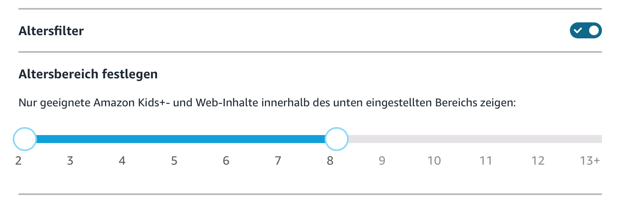
Task: Select age 11 on the slider scale
Action: (x=486, y=161)
